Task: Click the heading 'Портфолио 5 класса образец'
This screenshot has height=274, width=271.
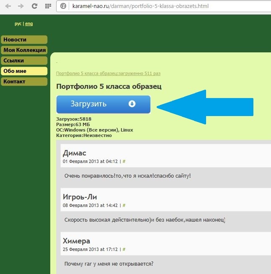Action: point(109,86)
